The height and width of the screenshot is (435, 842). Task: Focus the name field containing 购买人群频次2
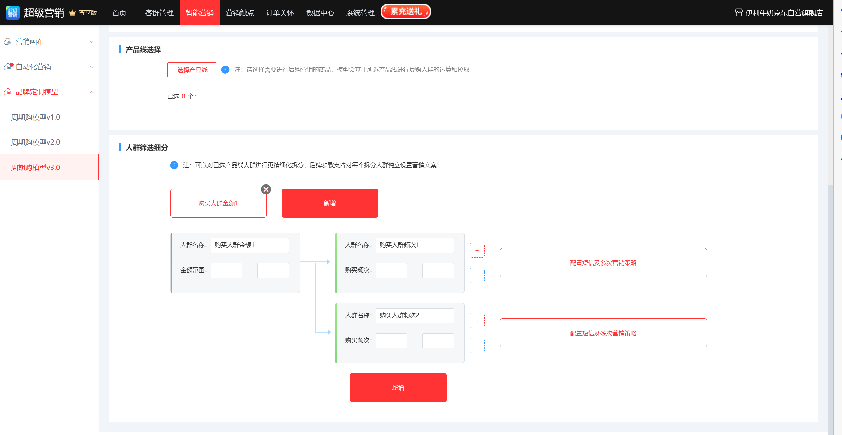click(x=415, y=316)
